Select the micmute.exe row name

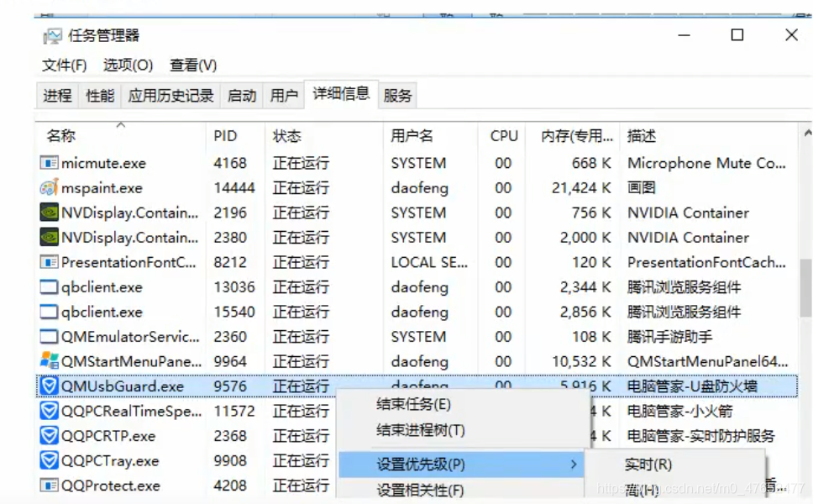(103, 163)
